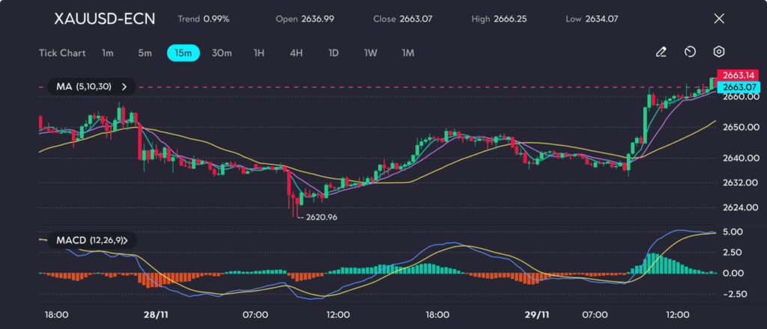Choose the 4H timeframe
This screenshot has height=329, width=767.
(296, 53)
